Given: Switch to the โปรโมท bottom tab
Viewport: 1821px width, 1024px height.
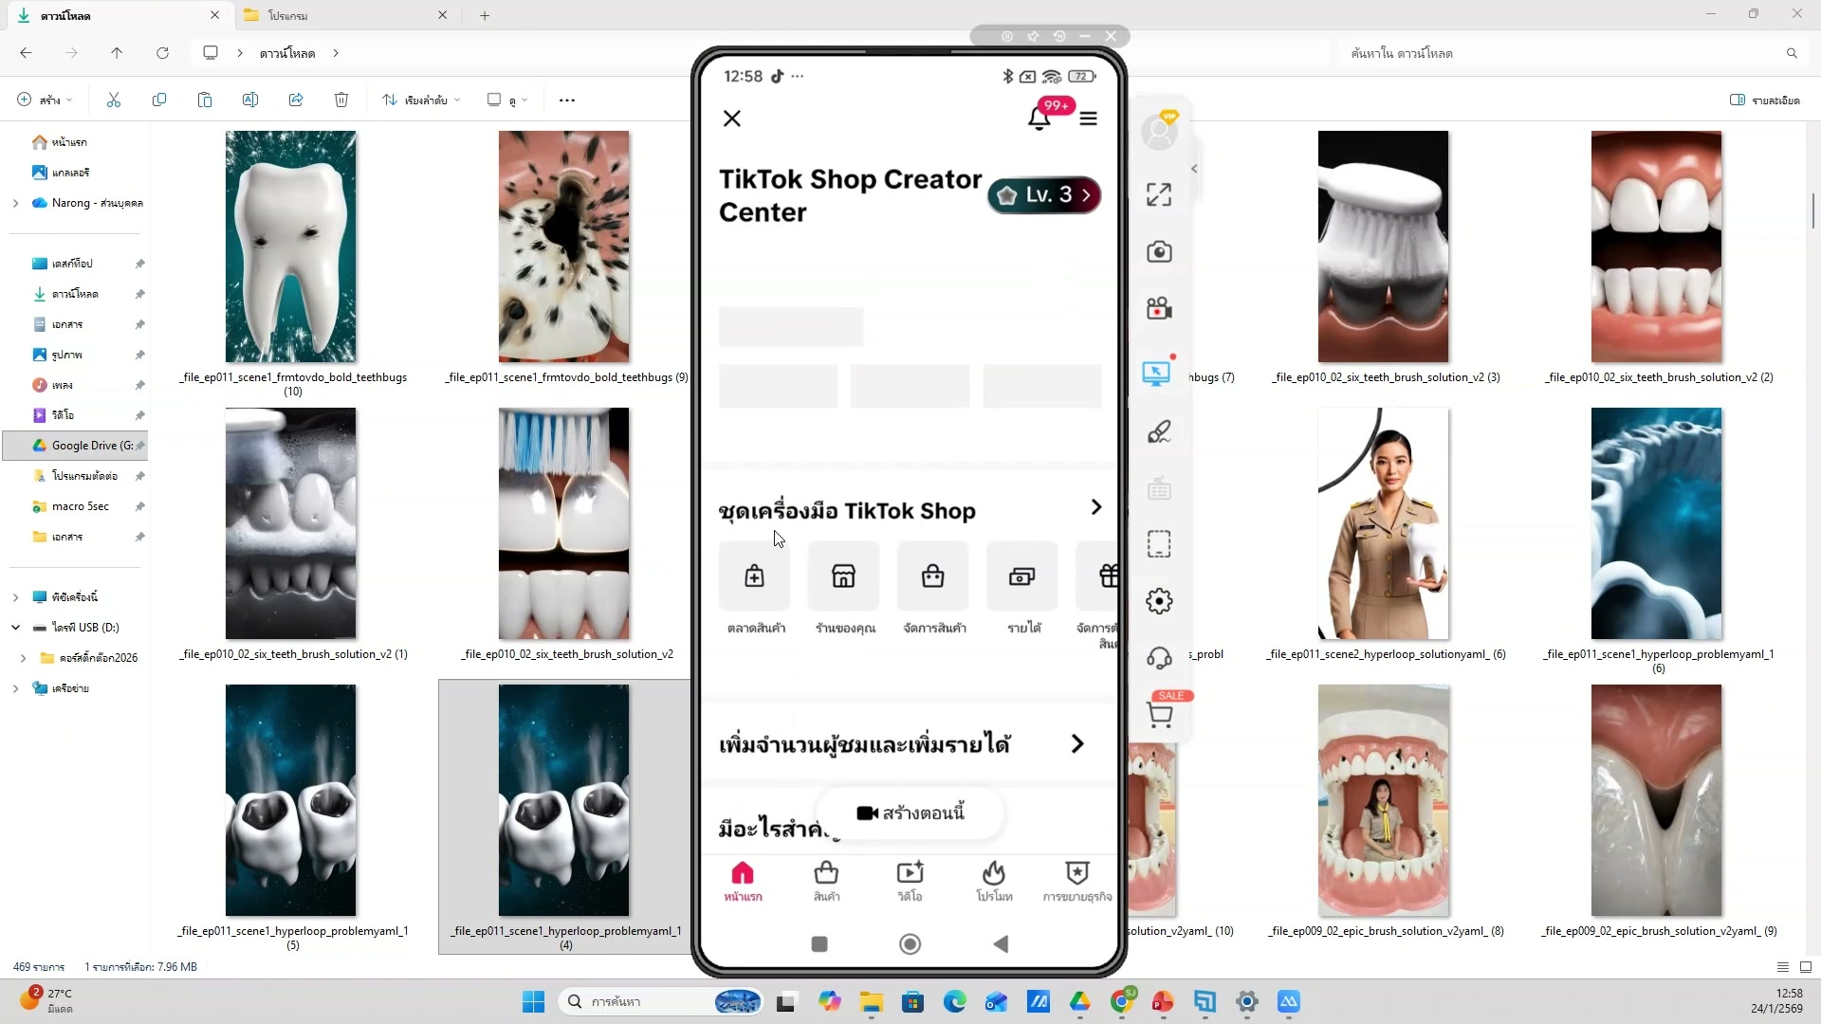Looking at the screenshot, I should (x=994, y=881).
